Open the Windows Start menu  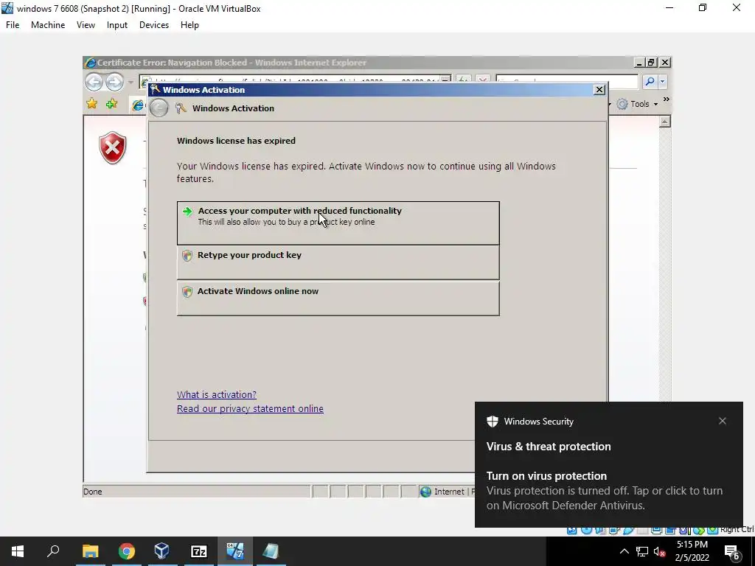point(18,551)
